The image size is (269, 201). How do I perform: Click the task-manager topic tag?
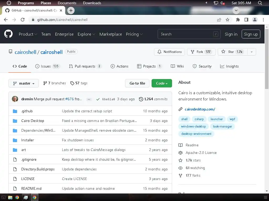(x=222, y=126)
